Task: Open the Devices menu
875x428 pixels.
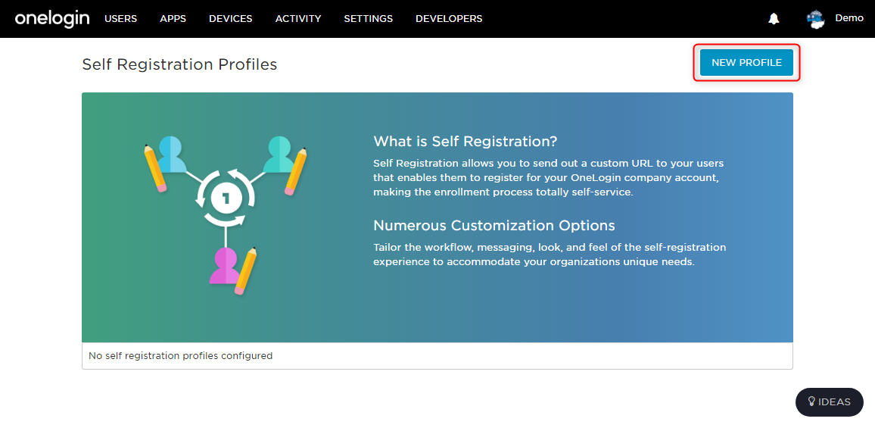Action: point(230,18)
